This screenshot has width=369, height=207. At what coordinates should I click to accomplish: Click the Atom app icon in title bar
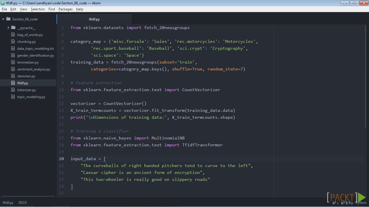3,3
